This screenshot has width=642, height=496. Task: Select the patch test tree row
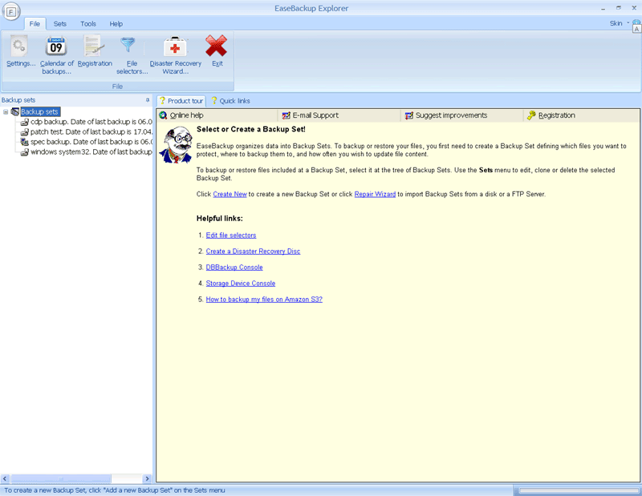click(x=91, y=131)
